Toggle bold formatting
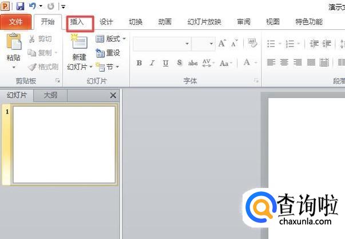345x239 pixels. pyautogui.click(x=139, y=63)
